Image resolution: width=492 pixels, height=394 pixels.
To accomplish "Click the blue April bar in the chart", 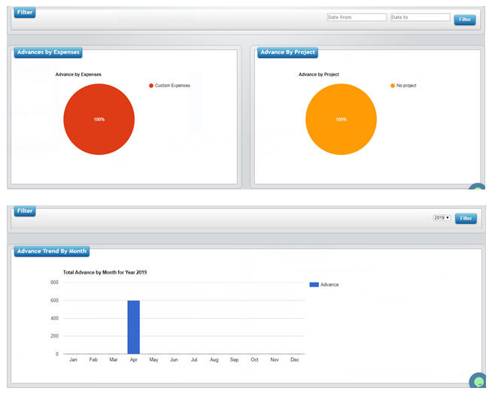I will point(134,327).
